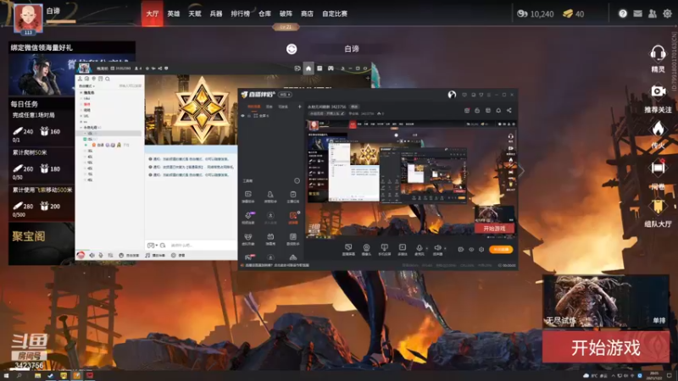Click the record icon left of stream eye icon

tap(460, 249)
